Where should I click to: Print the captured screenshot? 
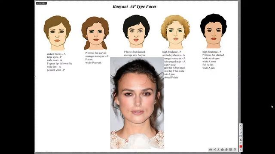[223, 149]
